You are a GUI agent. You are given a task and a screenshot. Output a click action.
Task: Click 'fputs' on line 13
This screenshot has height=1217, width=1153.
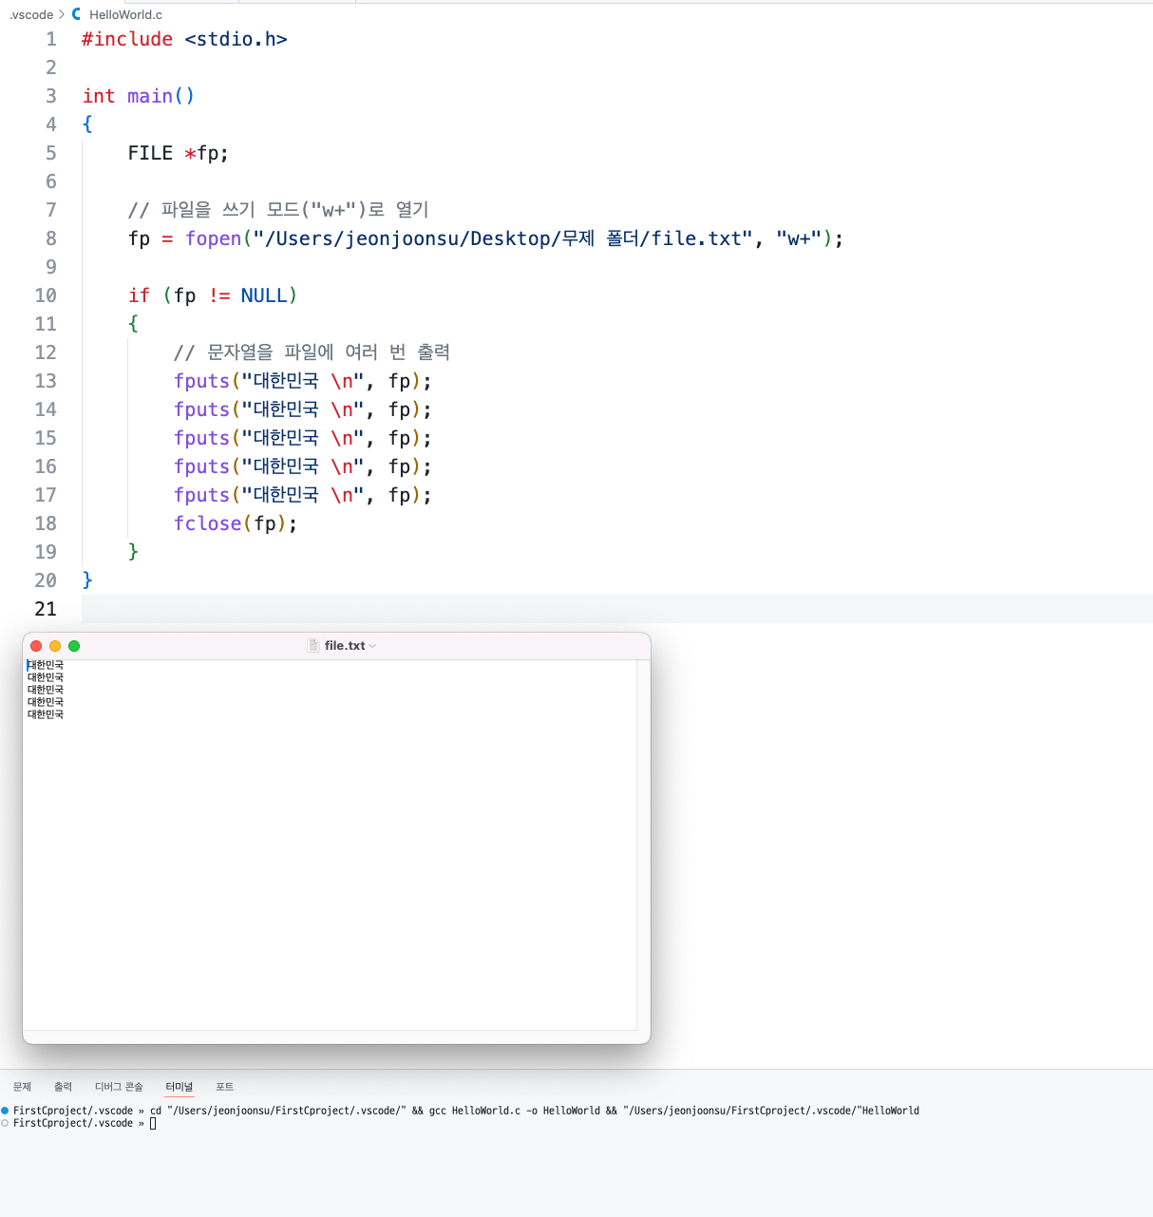(201, 381)
